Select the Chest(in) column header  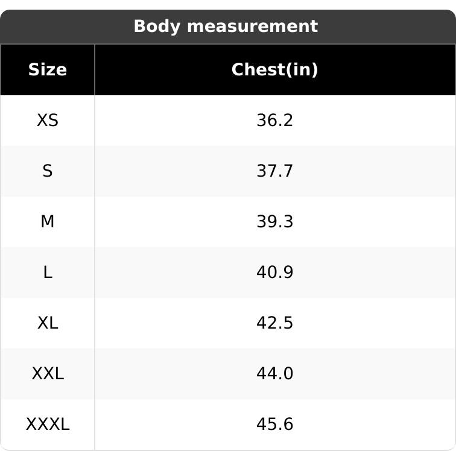click(x=274, y=70)
